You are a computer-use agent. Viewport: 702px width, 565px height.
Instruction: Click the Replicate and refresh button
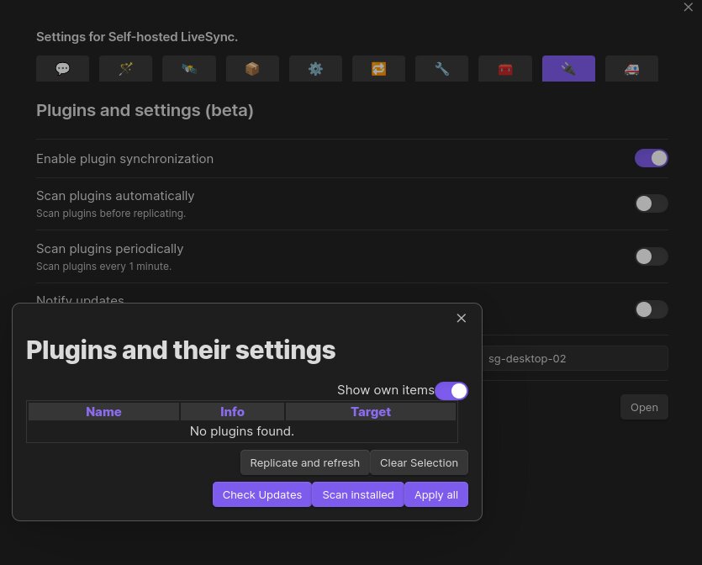pos(304,462)
